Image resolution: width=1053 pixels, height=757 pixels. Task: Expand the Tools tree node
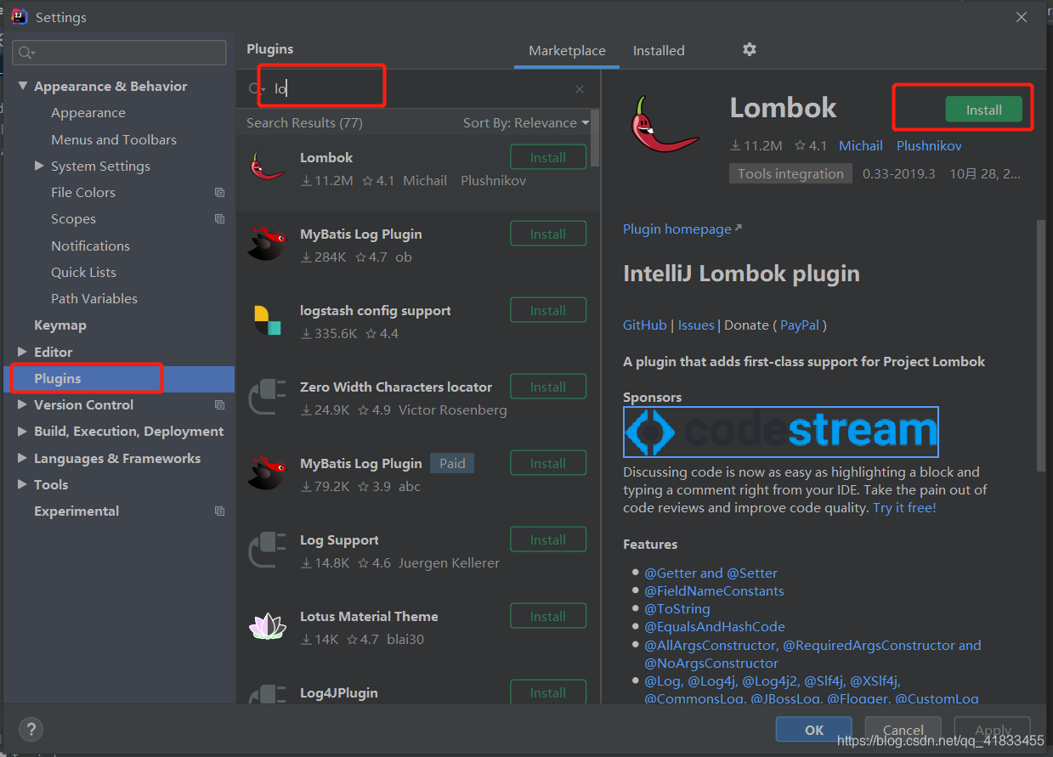22,484
